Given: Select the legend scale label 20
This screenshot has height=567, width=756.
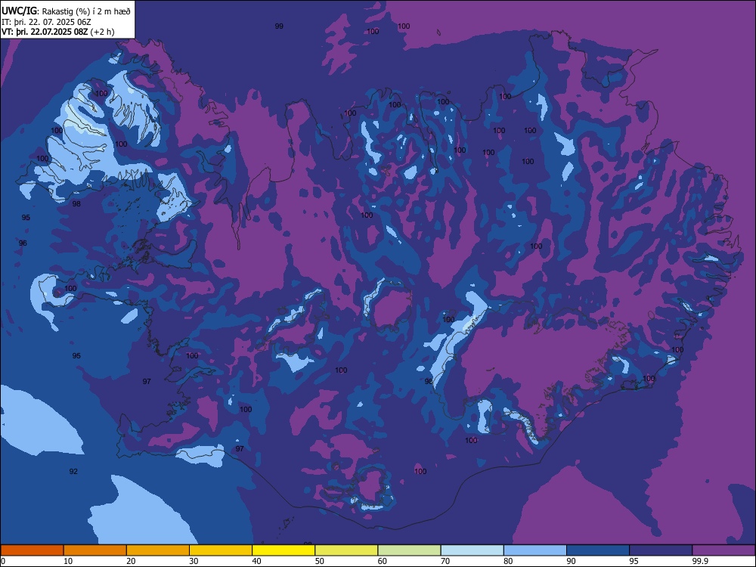Looking at the screenshot, I should (x=131, y=561).
